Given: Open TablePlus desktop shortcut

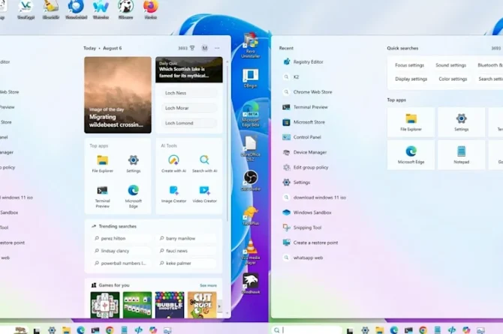Looking at the screenshot, I should (251, 216).
